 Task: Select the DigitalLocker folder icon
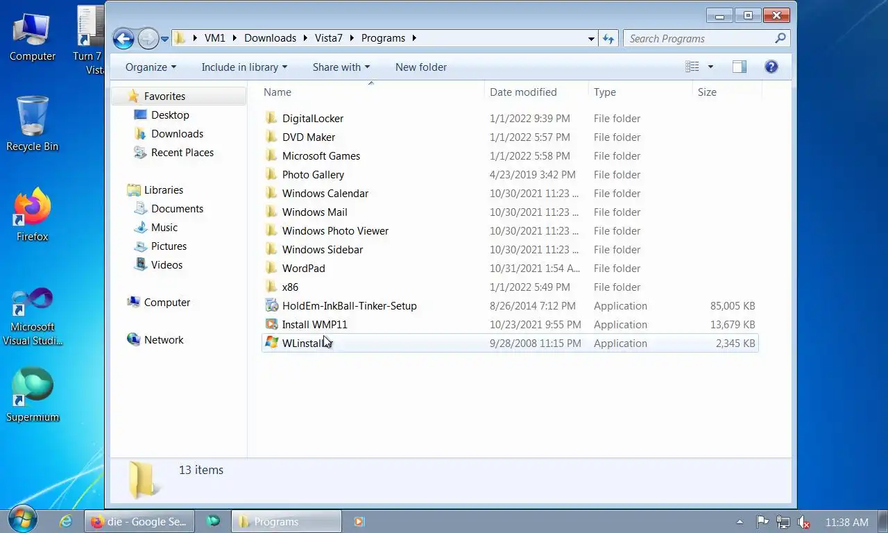pyautogui.click(x=271, y=118)
